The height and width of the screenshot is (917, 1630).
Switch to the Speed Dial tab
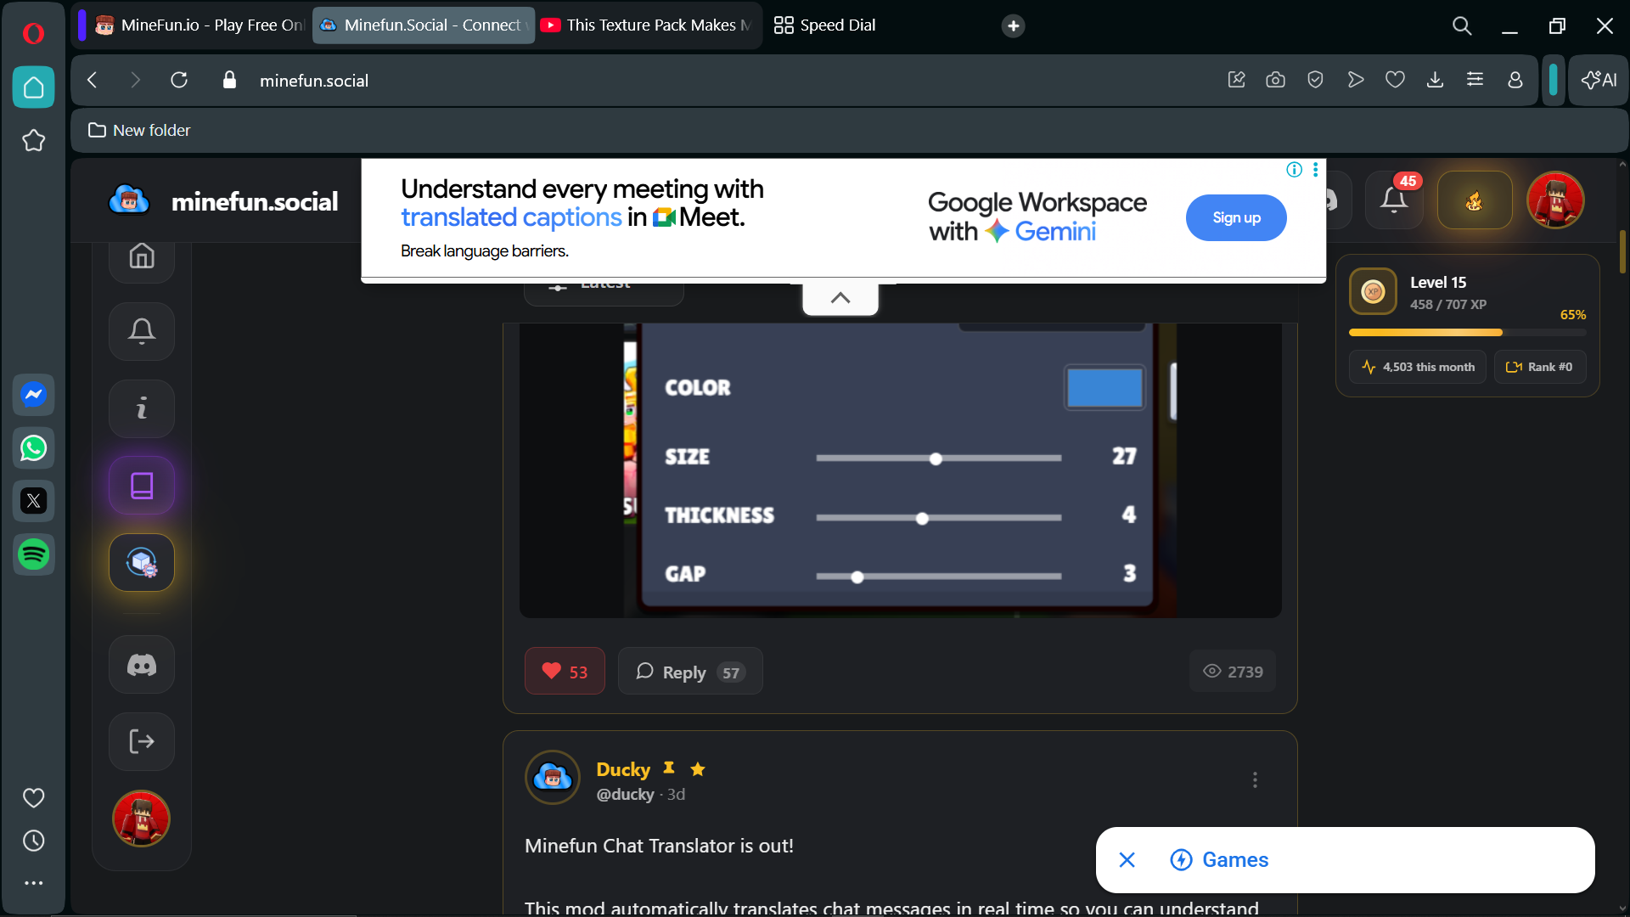(824, 25)
